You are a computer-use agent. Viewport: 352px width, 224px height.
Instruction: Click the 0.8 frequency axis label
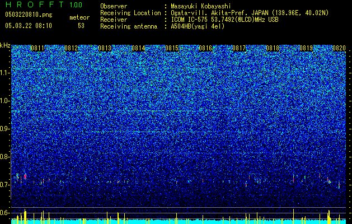click(4, 157)
